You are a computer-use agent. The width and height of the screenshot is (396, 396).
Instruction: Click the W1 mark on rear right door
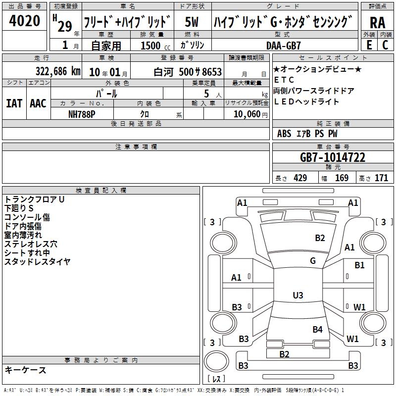pos(359,307)
